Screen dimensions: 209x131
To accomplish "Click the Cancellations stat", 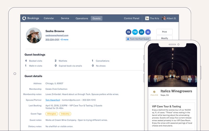I will pyautogui.click(x=101, y=61).
